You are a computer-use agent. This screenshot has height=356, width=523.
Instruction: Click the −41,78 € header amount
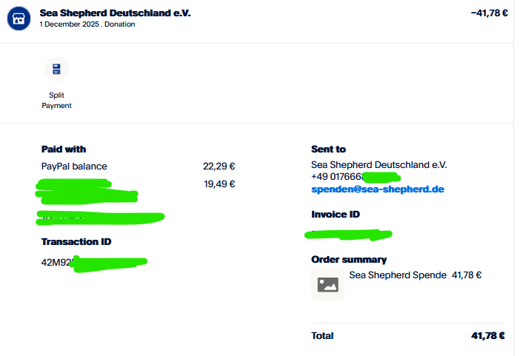click(490, 13)
